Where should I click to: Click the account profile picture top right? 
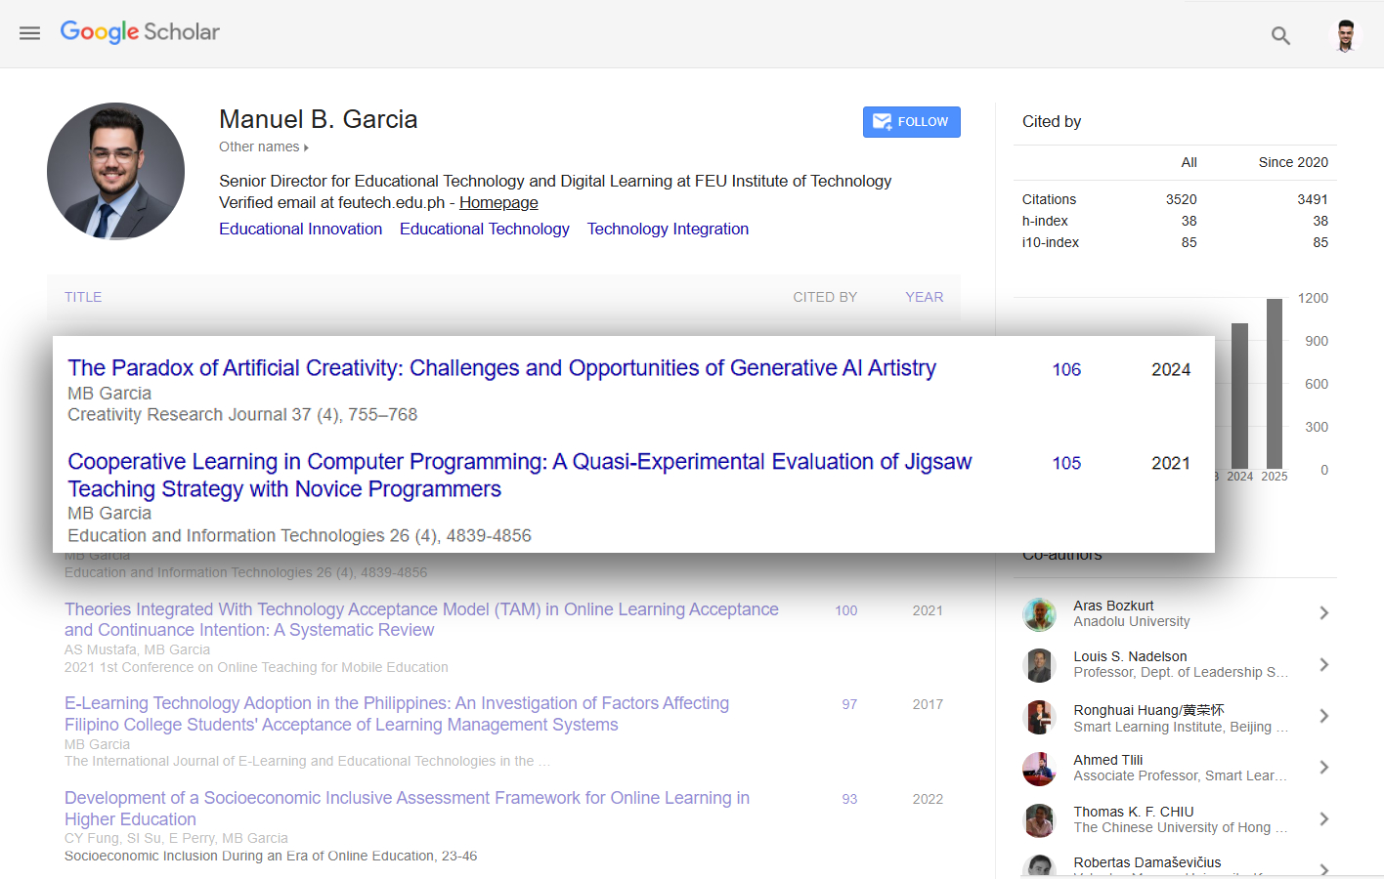[1346, 34]
